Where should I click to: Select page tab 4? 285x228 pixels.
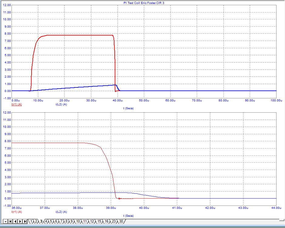pyautogui.click(x=46, y=221)
